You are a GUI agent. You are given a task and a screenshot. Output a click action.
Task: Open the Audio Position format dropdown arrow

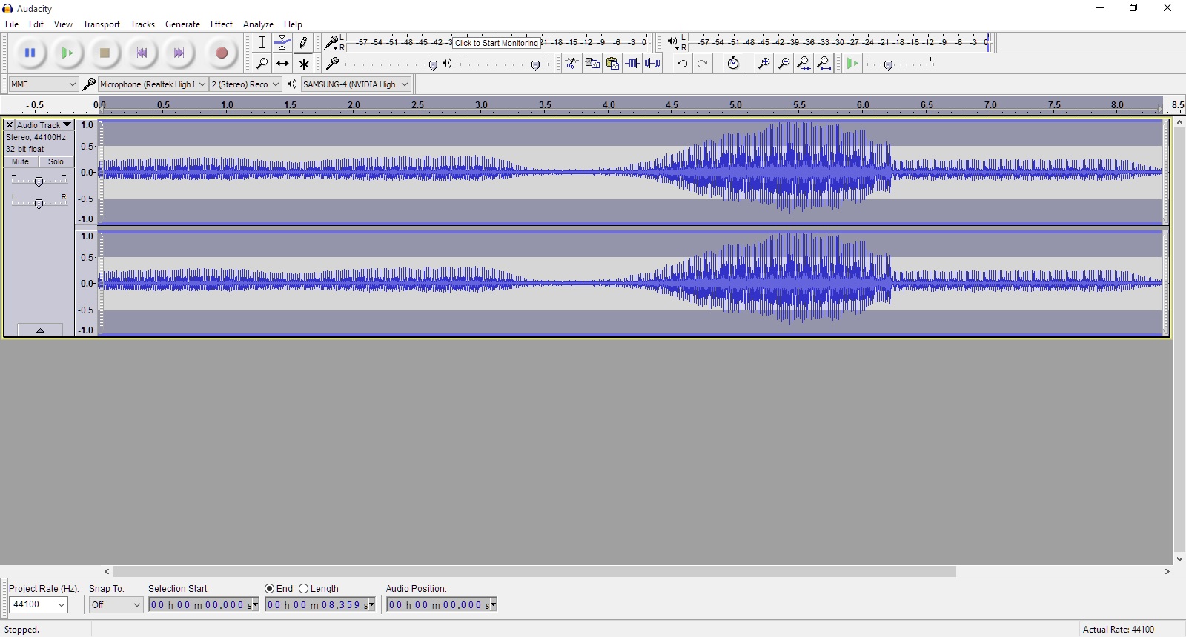tap(493, 605)
